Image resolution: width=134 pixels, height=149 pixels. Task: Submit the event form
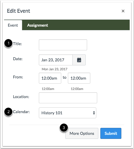click(111, 133)
